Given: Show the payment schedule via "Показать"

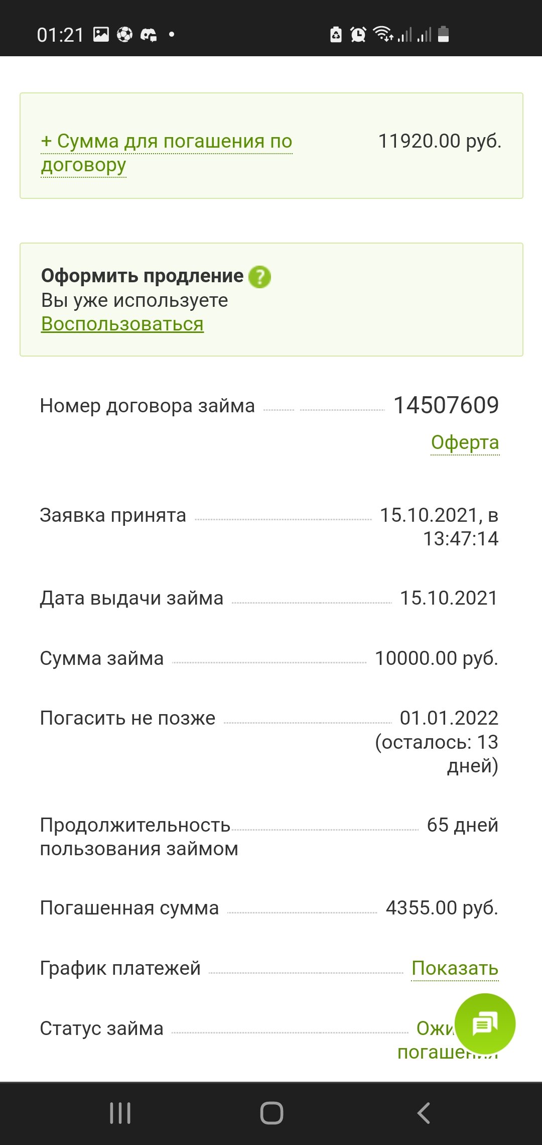Looking at the screenshot, I should tap(455, 968).
